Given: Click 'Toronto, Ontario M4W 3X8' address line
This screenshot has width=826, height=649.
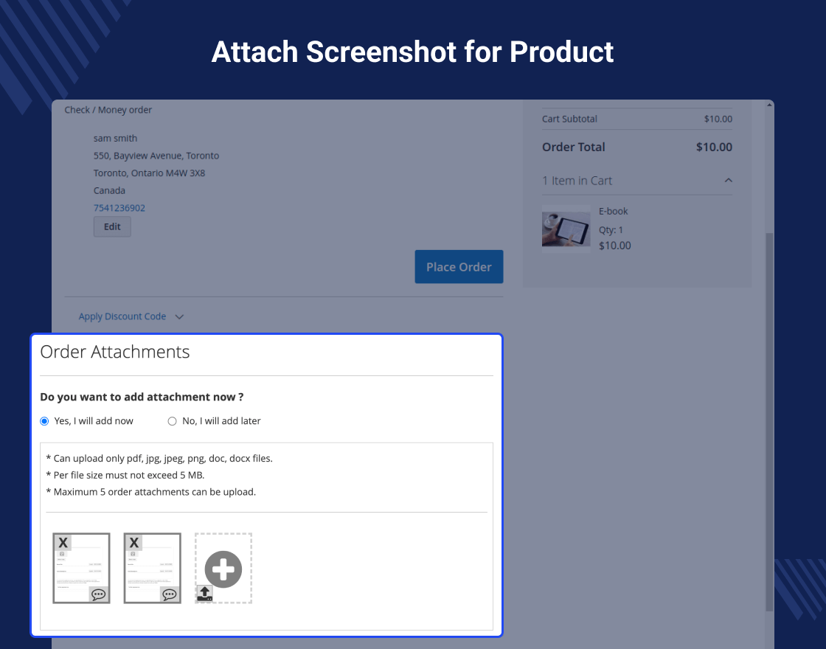Looking at the screenshot, I should (149, 173).
